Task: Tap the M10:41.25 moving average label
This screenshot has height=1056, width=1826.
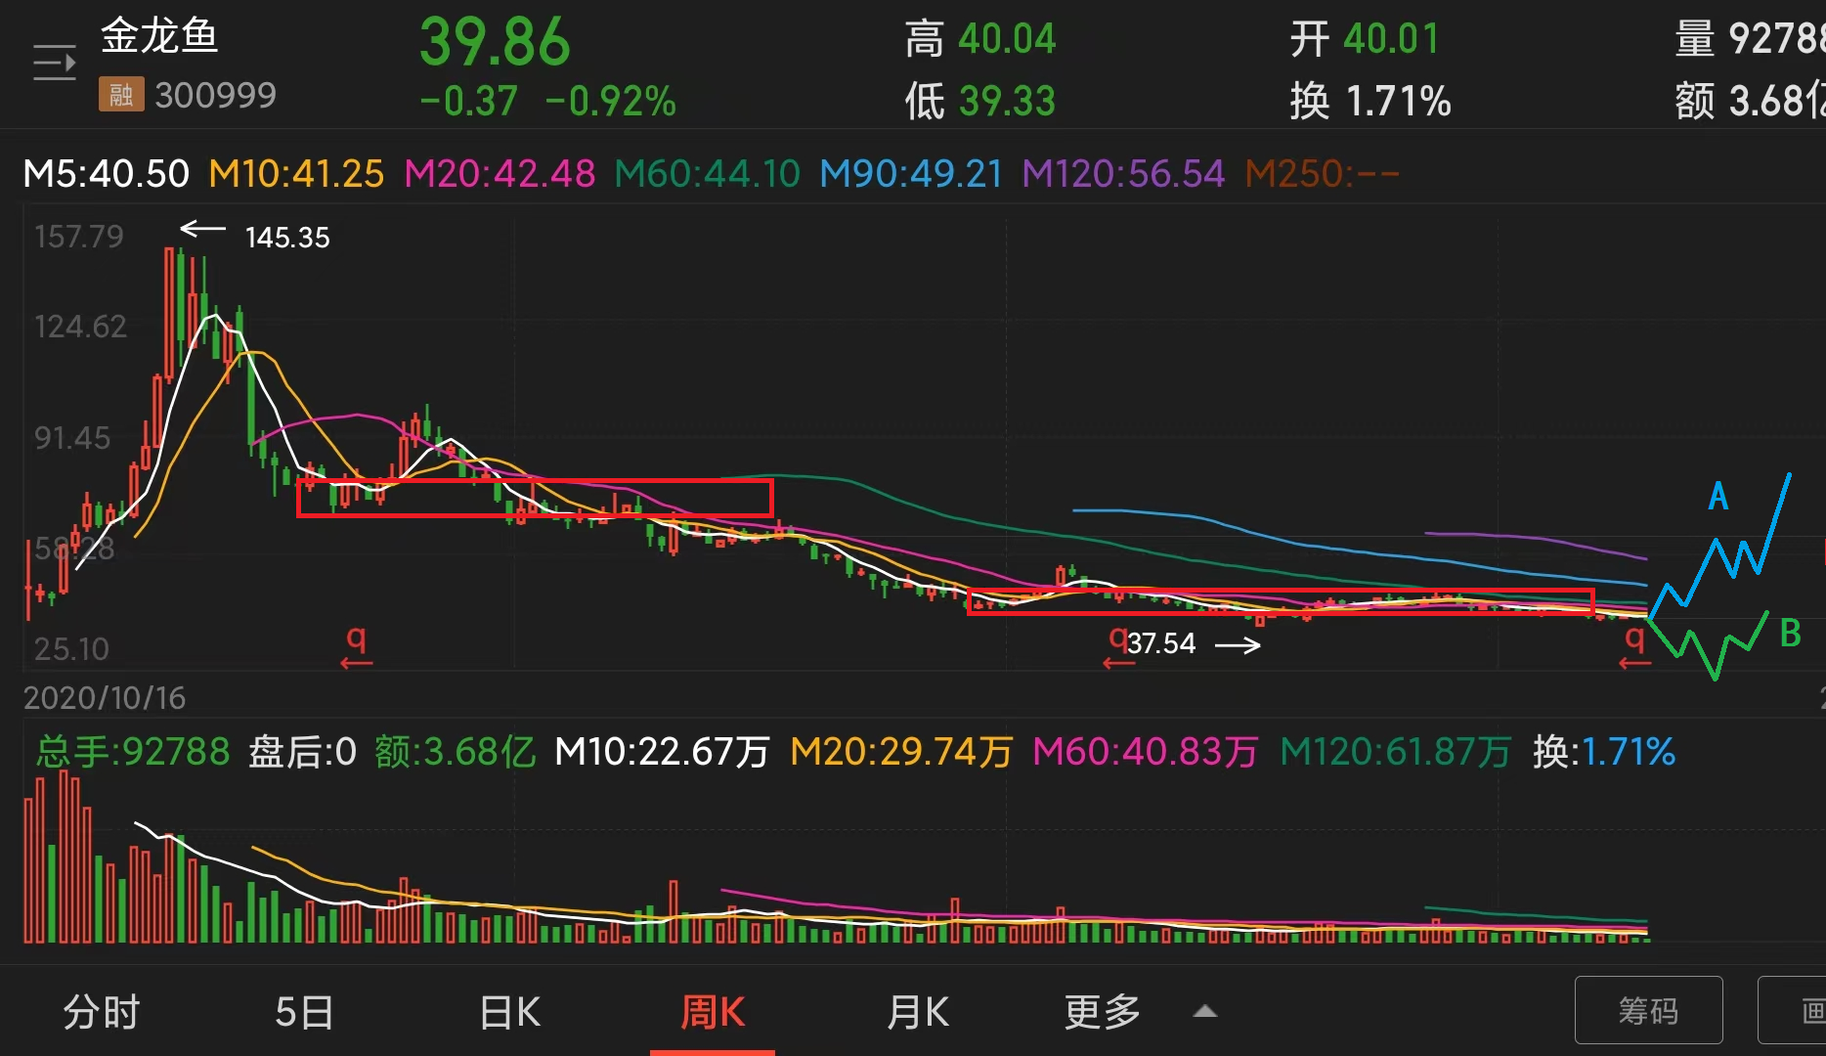Action: point(296,174)
